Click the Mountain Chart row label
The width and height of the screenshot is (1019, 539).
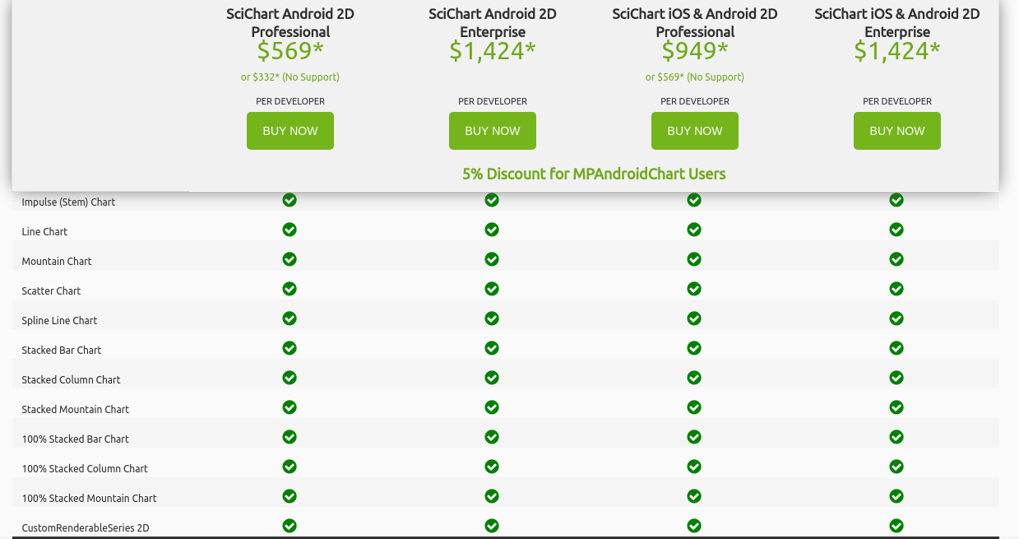pos(57,262)
